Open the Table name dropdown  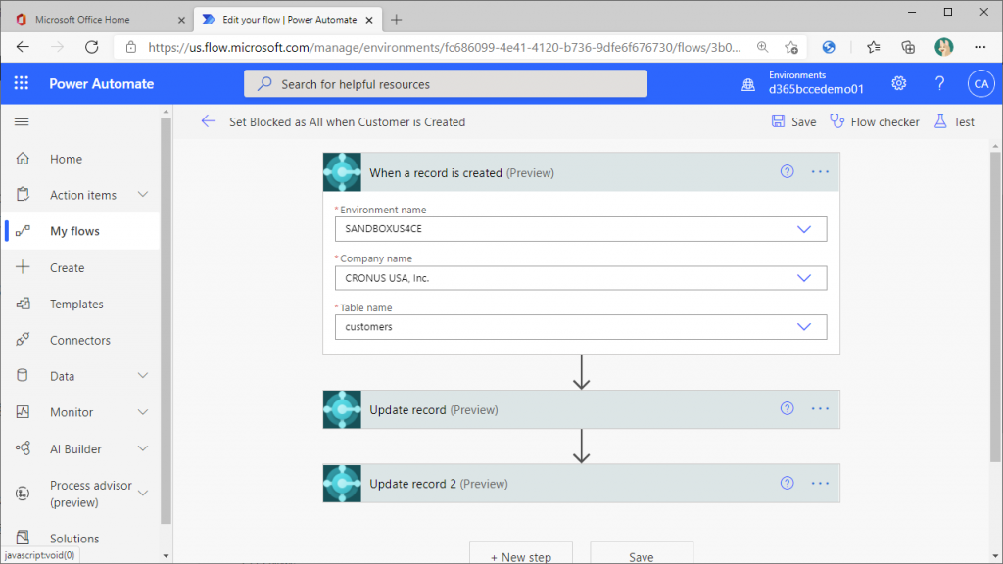pos(581,327)
